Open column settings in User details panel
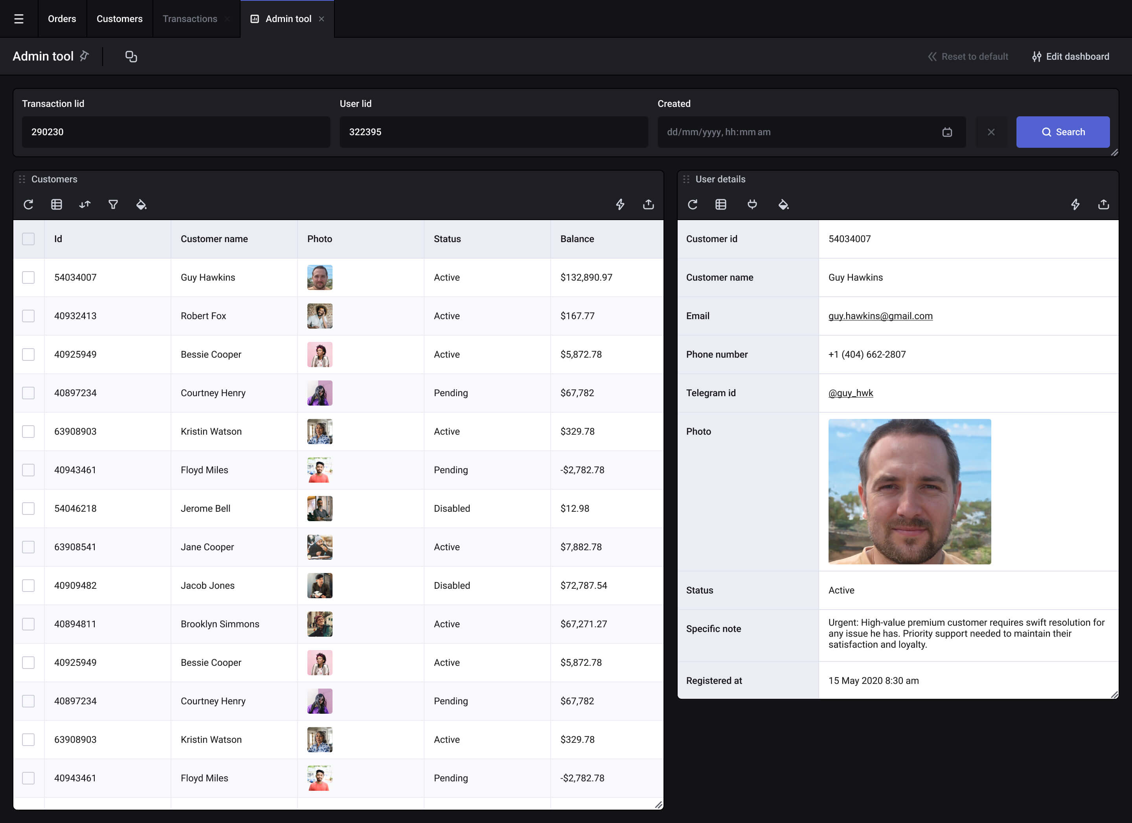Screen dimensions: 1132x823 [721, 204]
